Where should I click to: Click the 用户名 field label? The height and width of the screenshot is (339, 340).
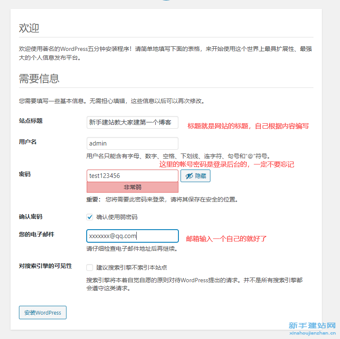point(28,142)
